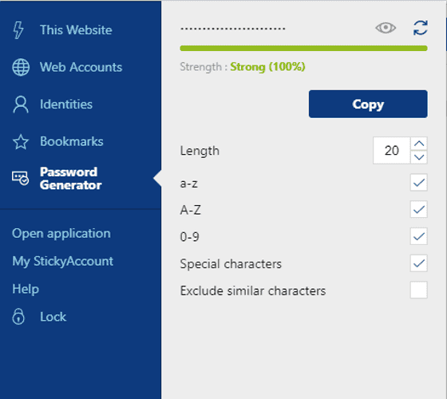447x399 pixels.
Task: Click the lightning bolt icon beside This Website
Action: click(x=18, y=30)
